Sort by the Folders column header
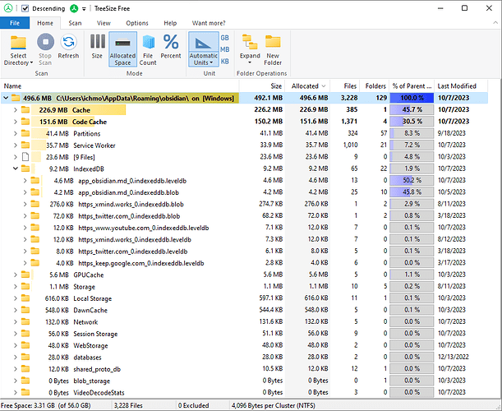The height and width of the screenshot is (411, 502). [x=375, y=85]
